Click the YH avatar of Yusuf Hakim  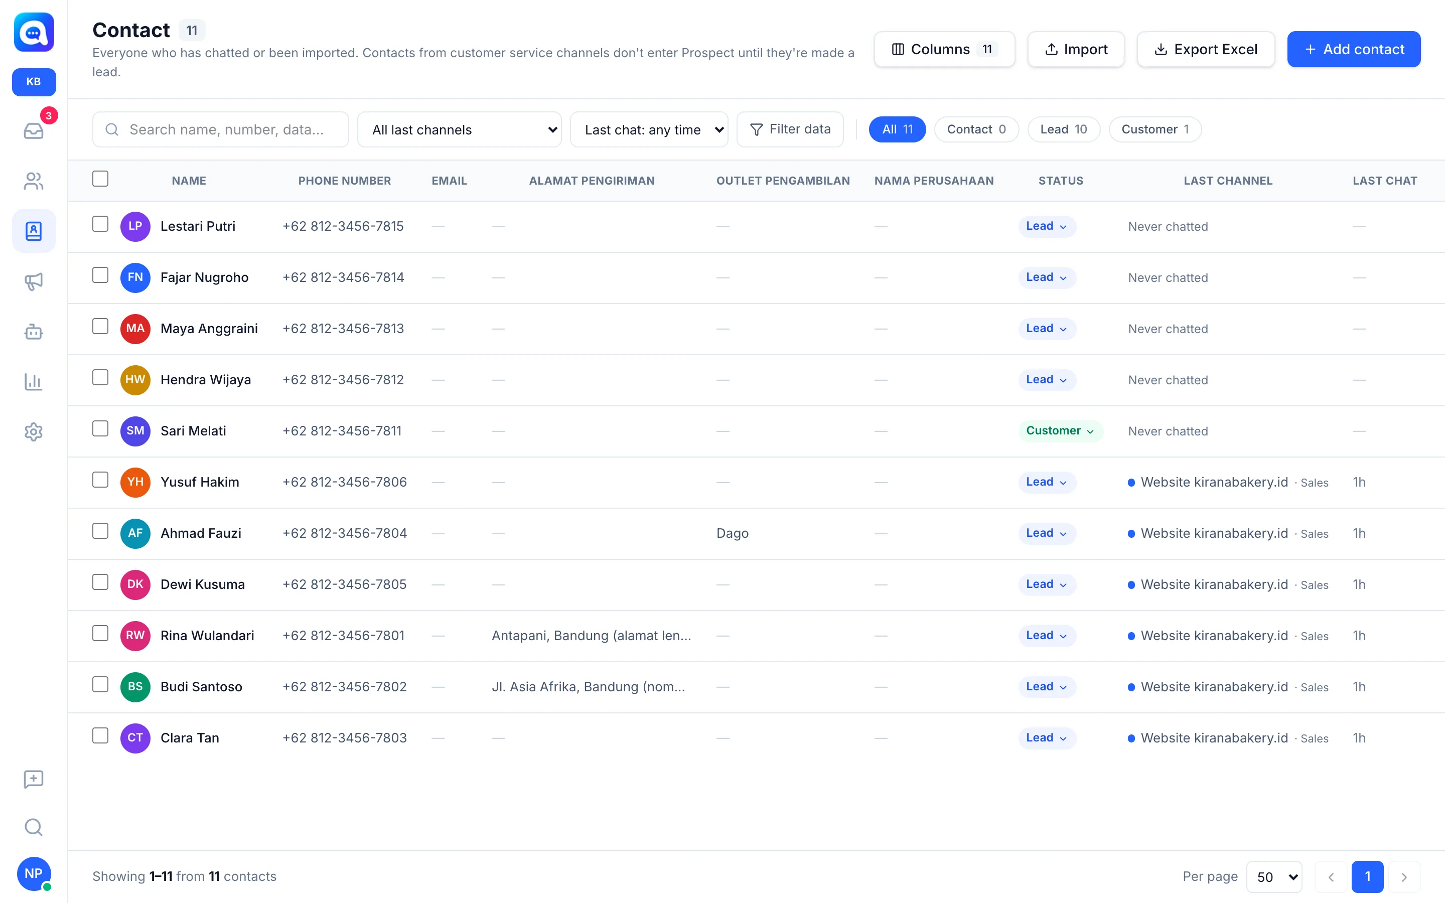135,483
